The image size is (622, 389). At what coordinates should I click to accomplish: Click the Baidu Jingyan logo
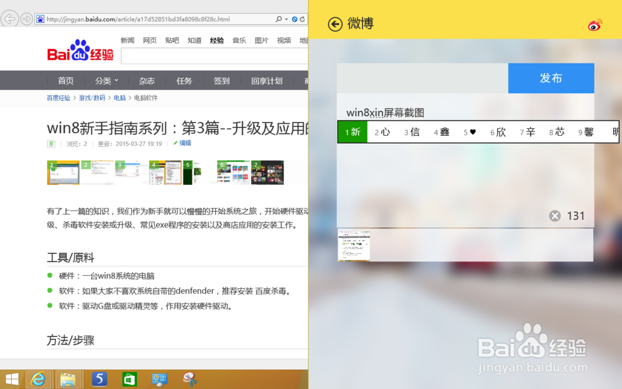[80, 50]
